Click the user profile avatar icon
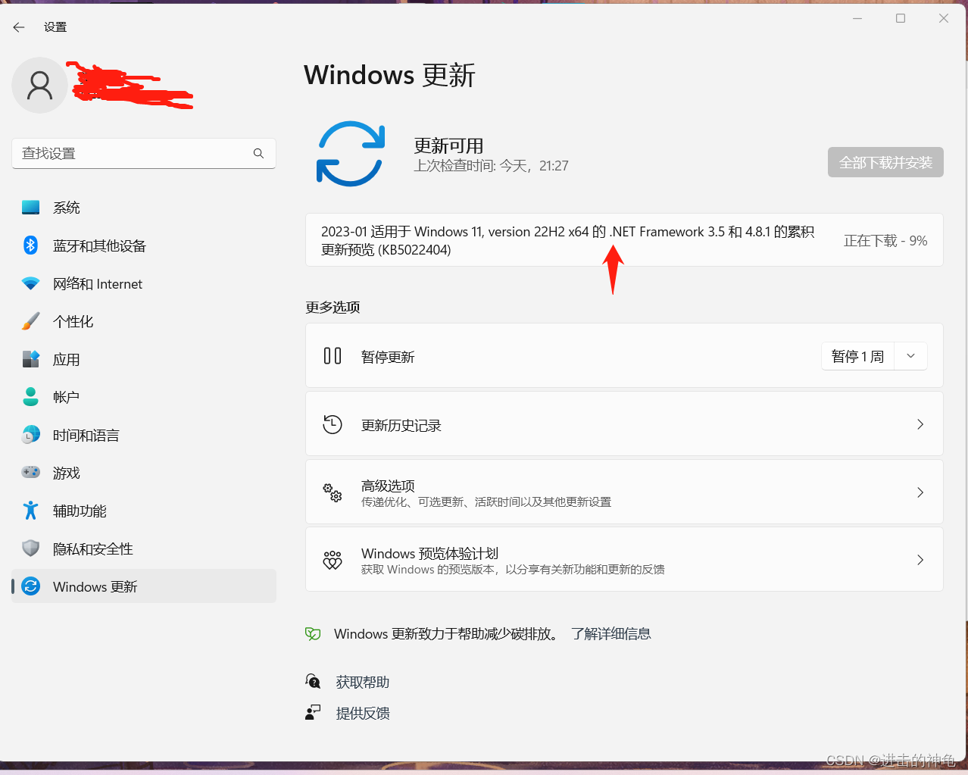Image resolution: width=968 pixels, height=775 pixels. [39, 86]
